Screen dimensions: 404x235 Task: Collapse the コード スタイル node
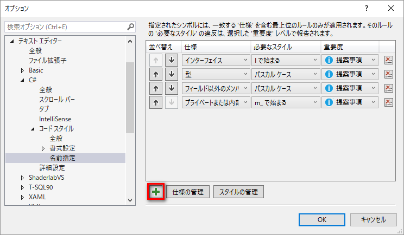click(33, 129)
